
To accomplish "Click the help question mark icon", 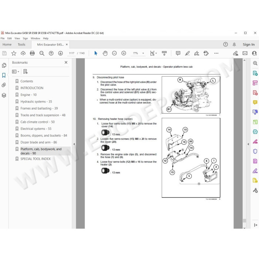I will pyautogui.click(x=225, y=44).
